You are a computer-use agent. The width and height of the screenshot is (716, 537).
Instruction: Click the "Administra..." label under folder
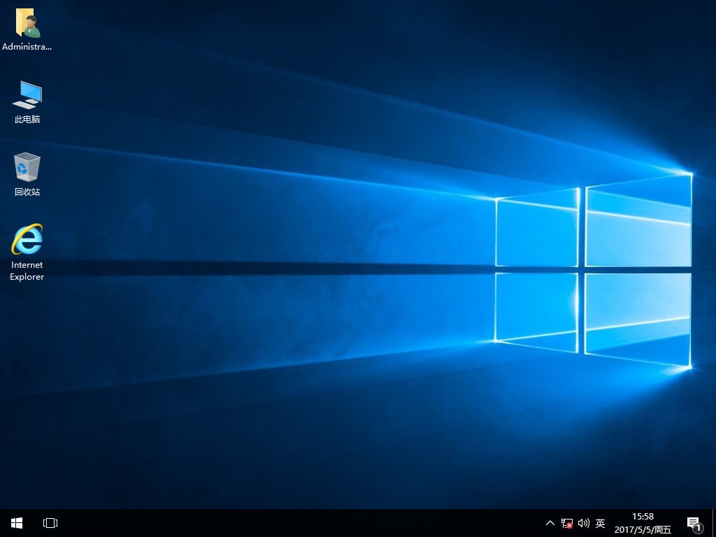(x=27, y=47)
